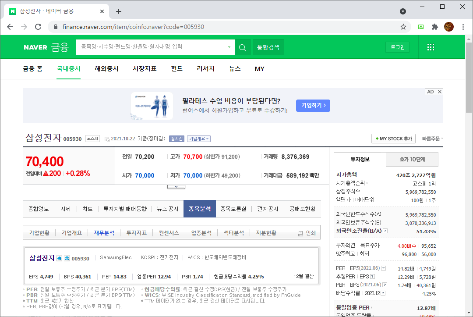Close the ad with X icon
The height and width of the screenshot is (317, 473).
click(440, 92)
